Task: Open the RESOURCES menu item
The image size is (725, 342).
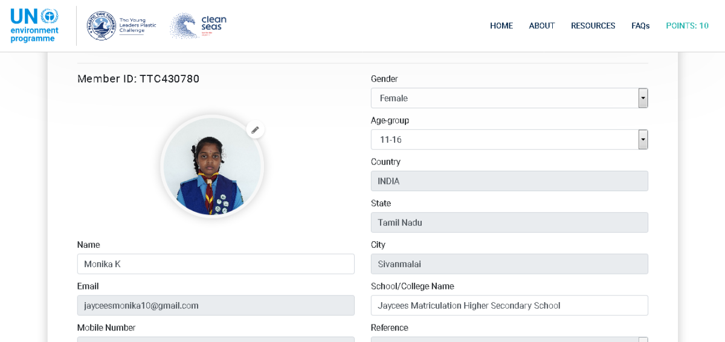Action: pyautogui.click(x=593, y=26)
